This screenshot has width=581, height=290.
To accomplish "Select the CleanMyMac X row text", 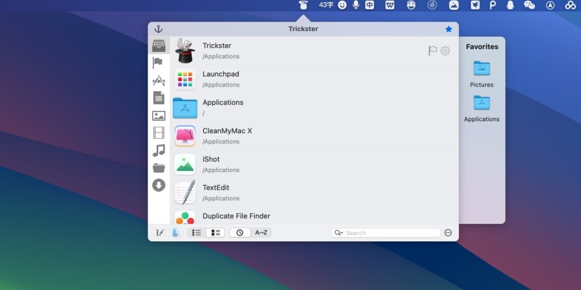I will 227,131.
